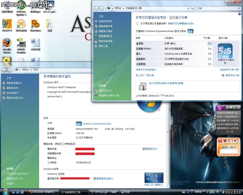Open Windows Update(U) in the System sidebar

coord(17,174)
